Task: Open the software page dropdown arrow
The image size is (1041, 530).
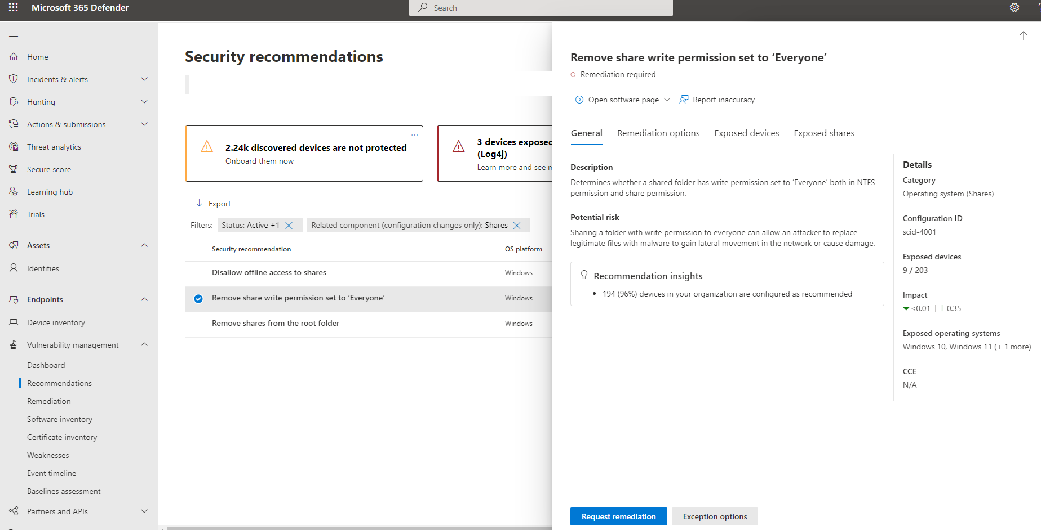Action: [x=667, y=100]
